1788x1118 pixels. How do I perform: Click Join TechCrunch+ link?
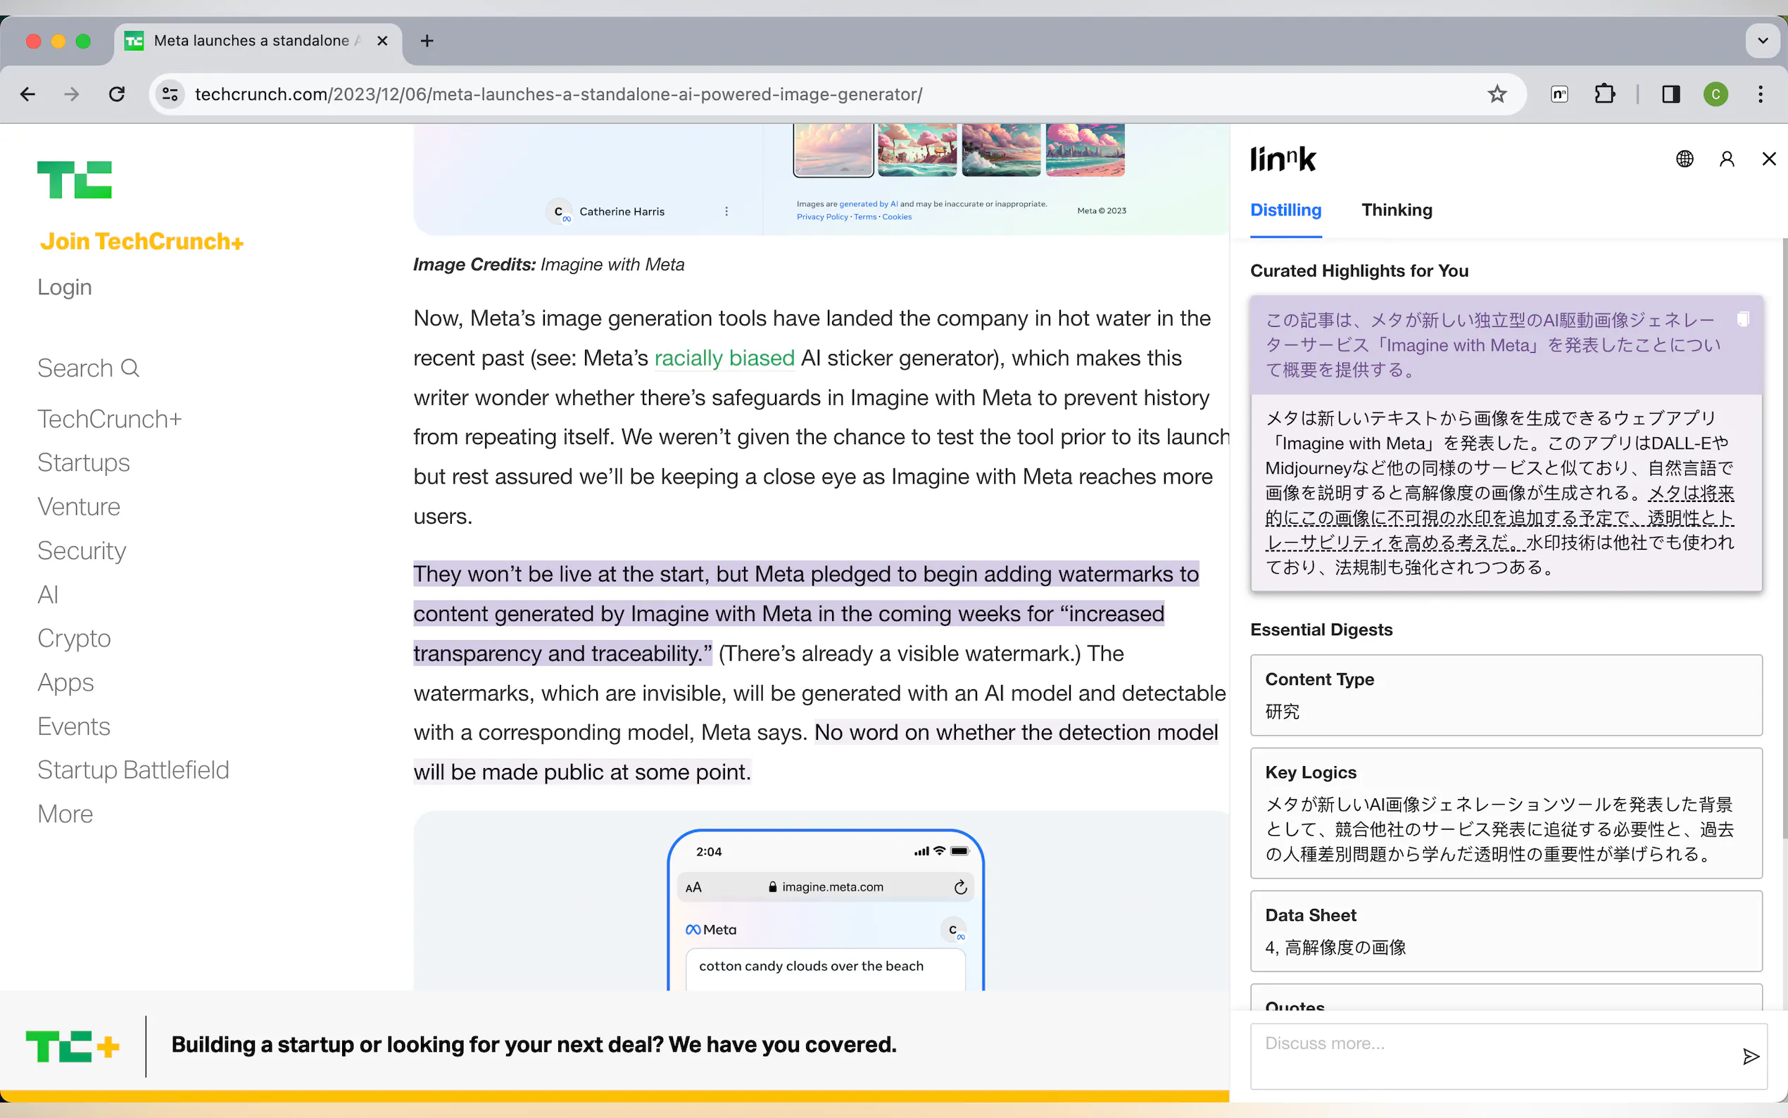point(141,241)
